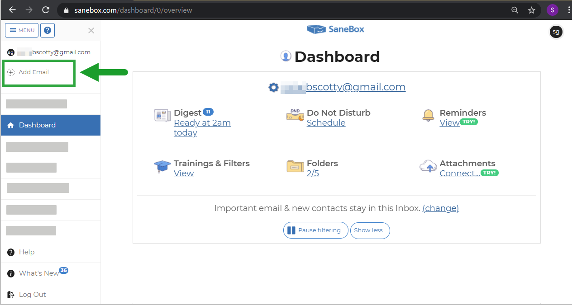The image size is (572, 305).
Task: Click the Trainings & Filters graduation cap icon
Action: pyautogui.click(x=162, y=167)
